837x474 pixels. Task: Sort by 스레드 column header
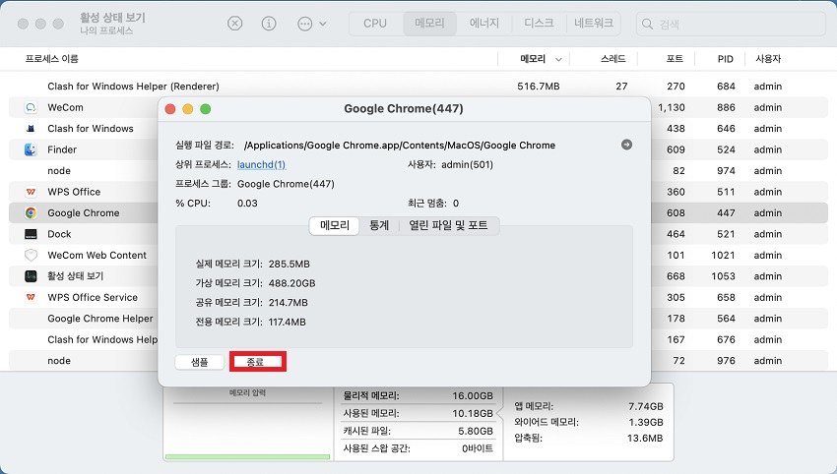coord(612,59)
